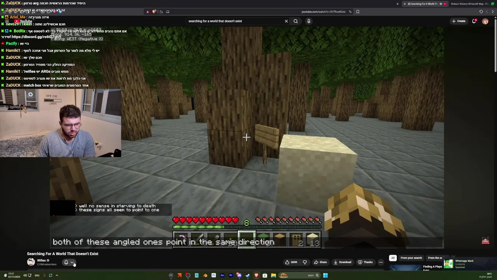497x280 pixels.
Task: Start voice search with microphone icon
Action: [309, 21]
